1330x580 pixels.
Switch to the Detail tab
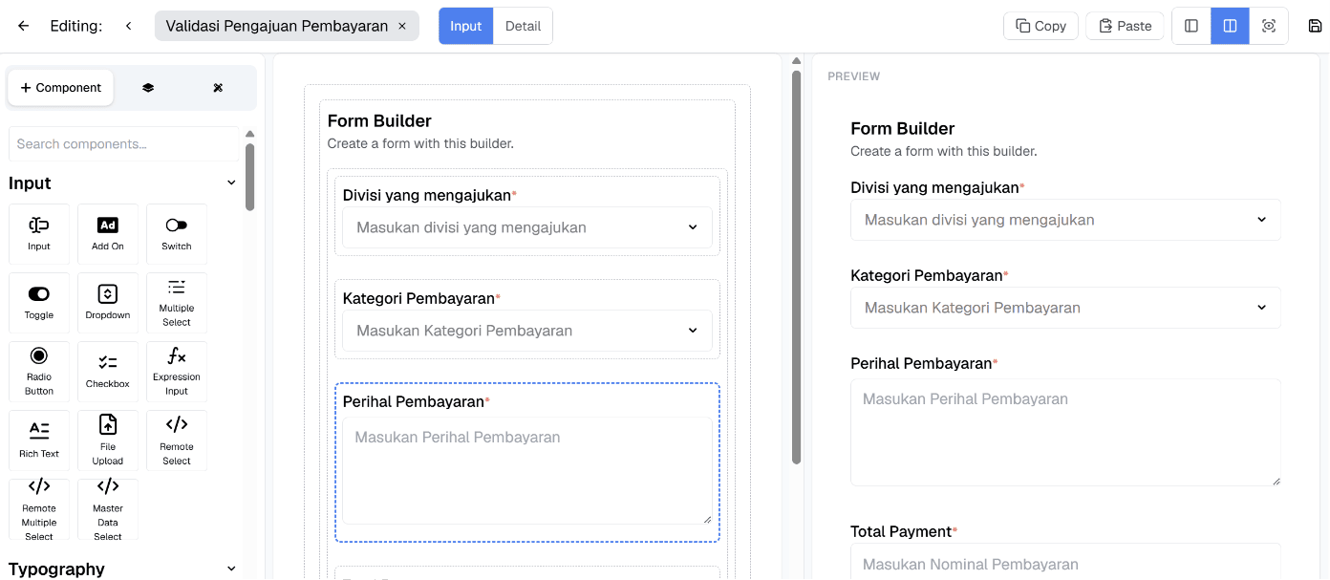tap(523, 26)
